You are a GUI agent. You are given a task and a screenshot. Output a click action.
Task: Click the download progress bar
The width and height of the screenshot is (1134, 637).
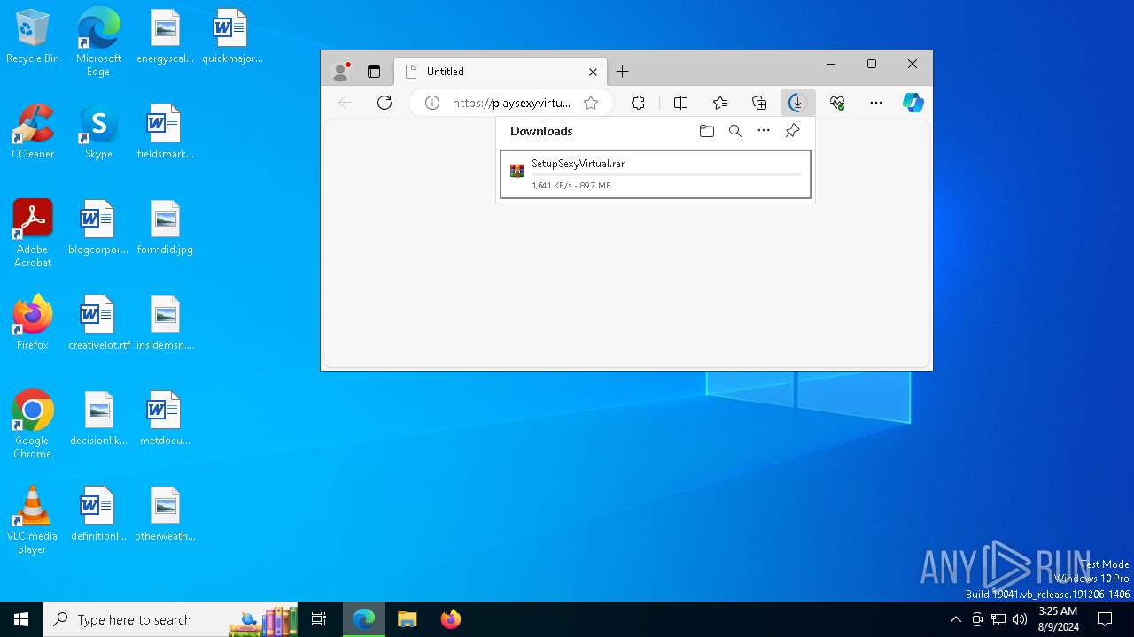[x=666, y=174]
